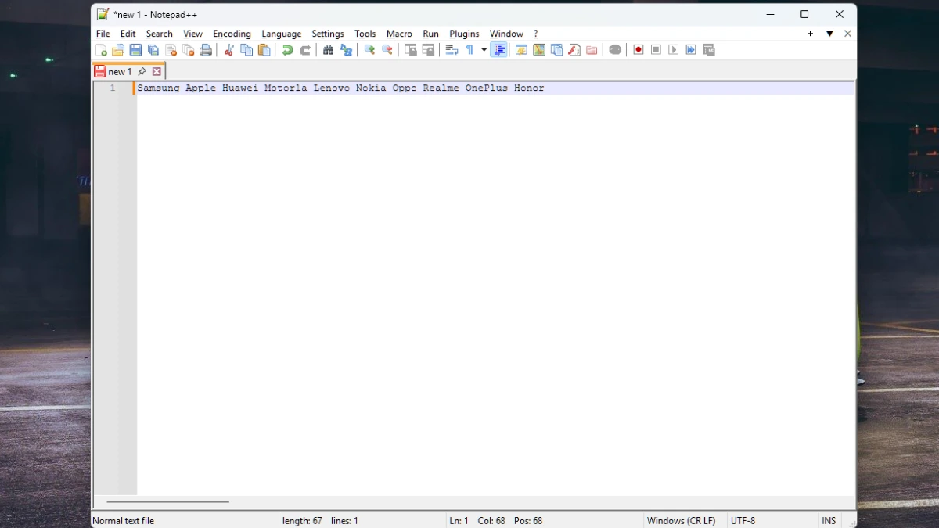Run macro multiple times icon

[691, 50]
